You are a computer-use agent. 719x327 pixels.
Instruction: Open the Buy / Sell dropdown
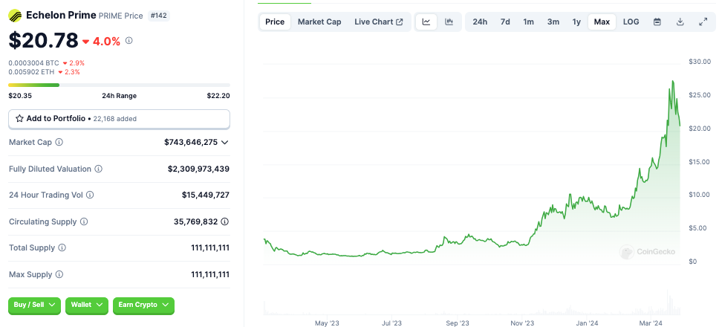[x=34, y=305]
